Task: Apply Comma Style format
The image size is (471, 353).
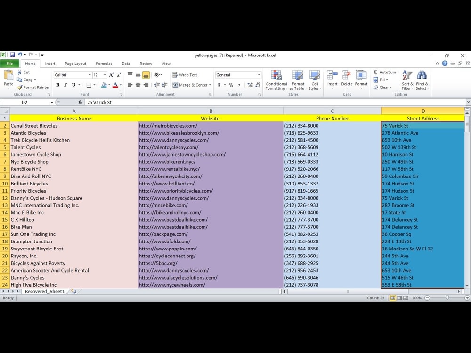Action: click(239, 85)
